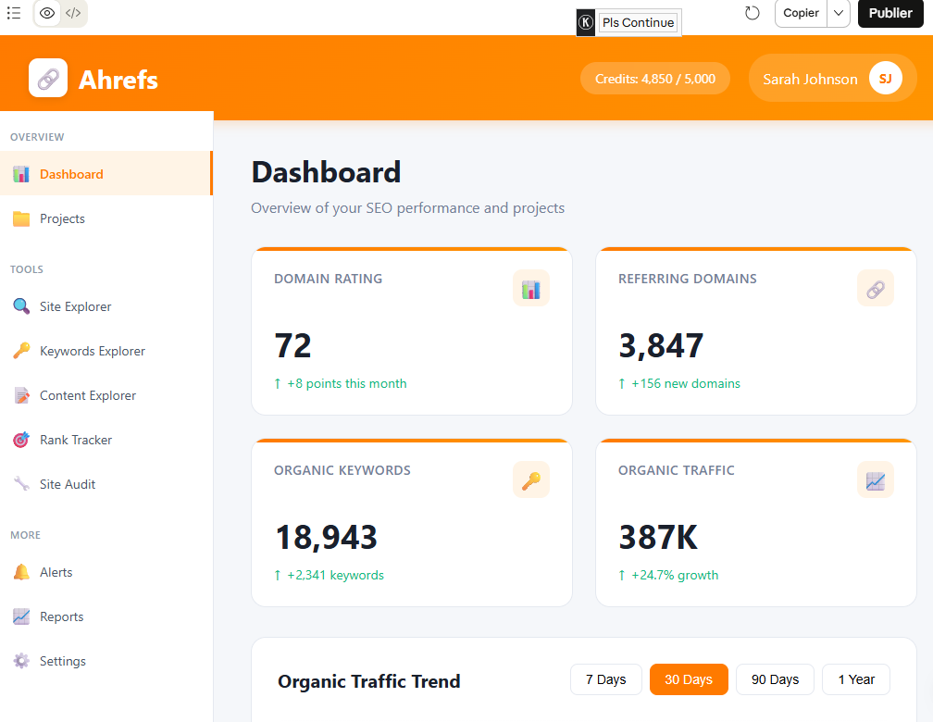Image resolution: width=933 pixels, height=722 pixels.
Task: Click the Organic Keywords card key icon
Action: (x=530, y=479)
